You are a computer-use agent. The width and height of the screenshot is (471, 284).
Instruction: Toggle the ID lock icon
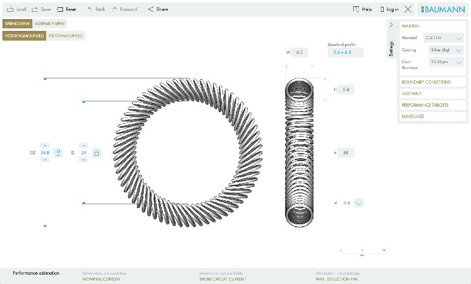click(x=97, y=153)
